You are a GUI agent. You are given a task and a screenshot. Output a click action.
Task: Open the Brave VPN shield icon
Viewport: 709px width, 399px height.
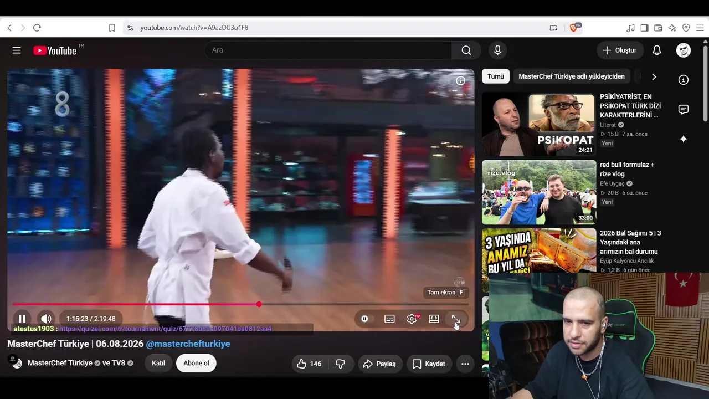point(686,28)
